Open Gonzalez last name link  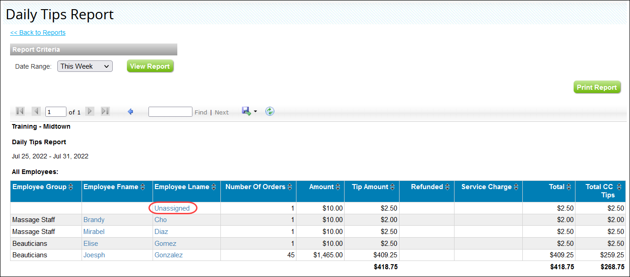[x=169, y=255]
